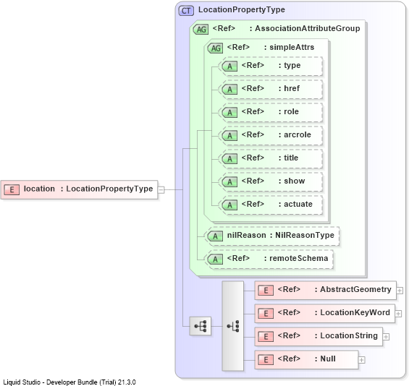Click the attribute icon for nilReason
The height and width of the screenshot is (386, 409).
tap(215, 236)
